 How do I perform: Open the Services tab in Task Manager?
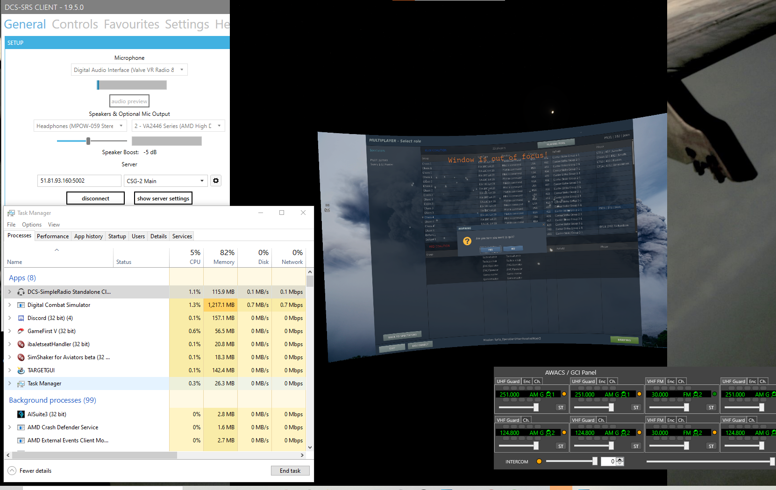click(182, 236)
